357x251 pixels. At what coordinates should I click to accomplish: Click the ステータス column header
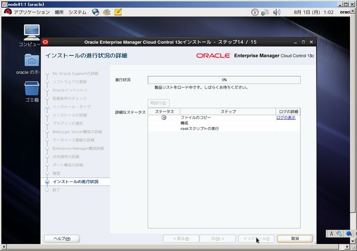164,111
